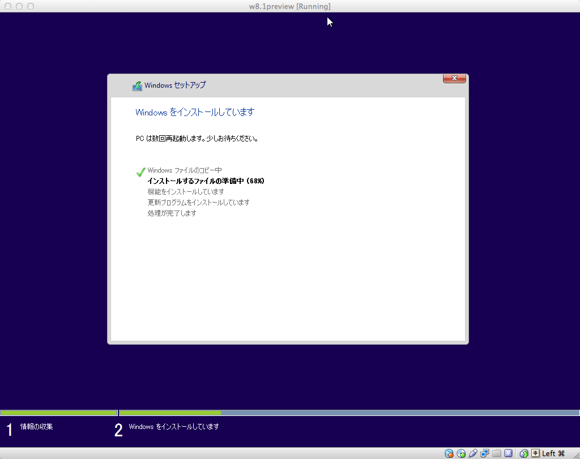580x459 pixels.
Task: Click the green checkmark beside file copy step
Action: [x=140, y=172]
